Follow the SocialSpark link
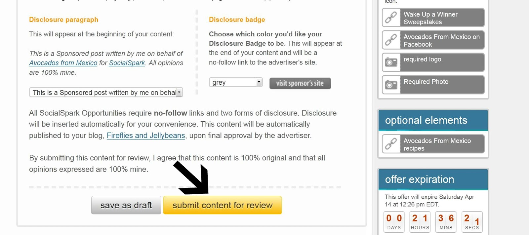Viewport: 529px width, 235px height. click(x=127, y=63)
